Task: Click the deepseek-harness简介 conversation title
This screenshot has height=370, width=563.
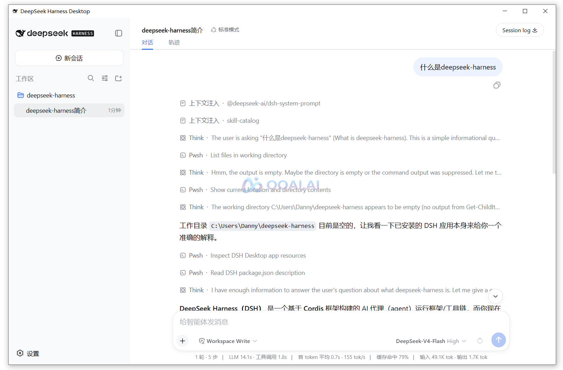Action: [x=172, y=30]
